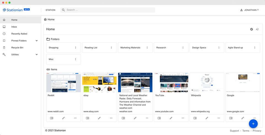The height and width of the screenshot is (135, 265).
Task: Expand the Utilities chevron
Action: (x=37, y=55)
